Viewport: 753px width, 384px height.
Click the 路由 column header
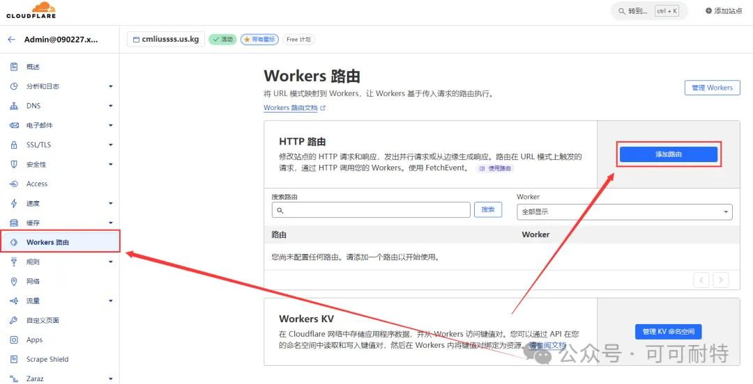(x=280, y=235)
